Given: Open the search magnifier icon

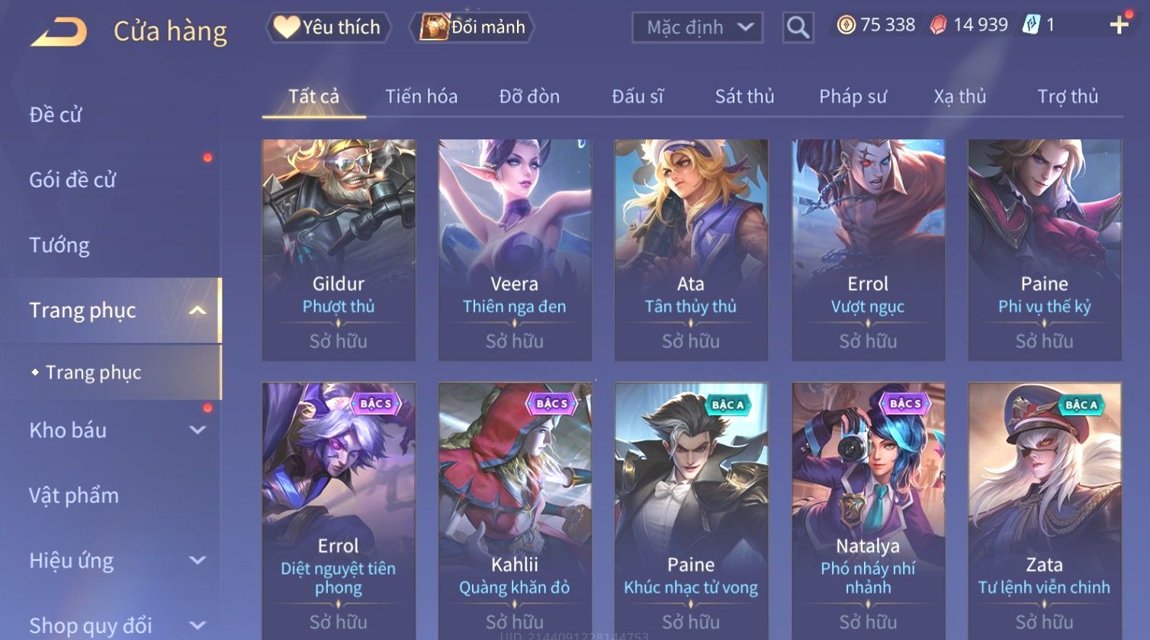Looking at the screenshot, I should click(x=798, y=27).
